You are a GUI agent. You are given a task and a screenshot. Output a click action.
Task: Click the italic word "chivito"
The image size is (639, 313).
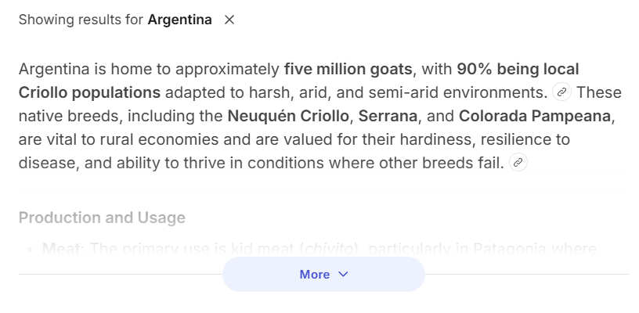(x=323, y=249)
